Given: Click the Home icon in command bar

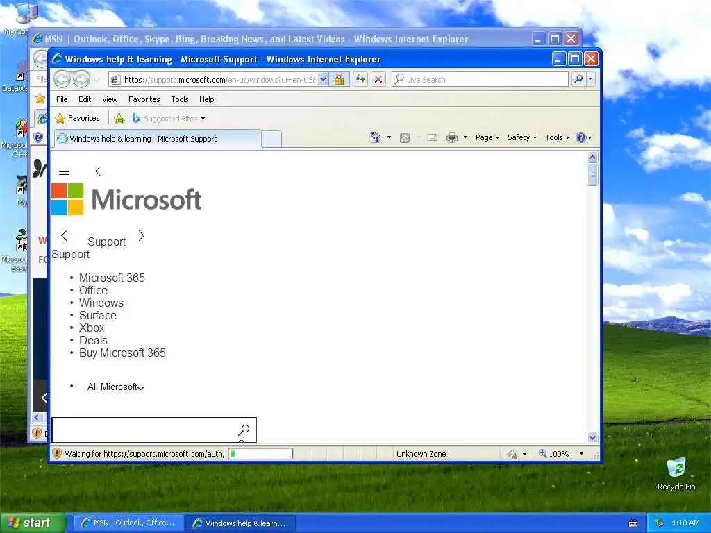Looking at the screenshot, I should (376, 137).
